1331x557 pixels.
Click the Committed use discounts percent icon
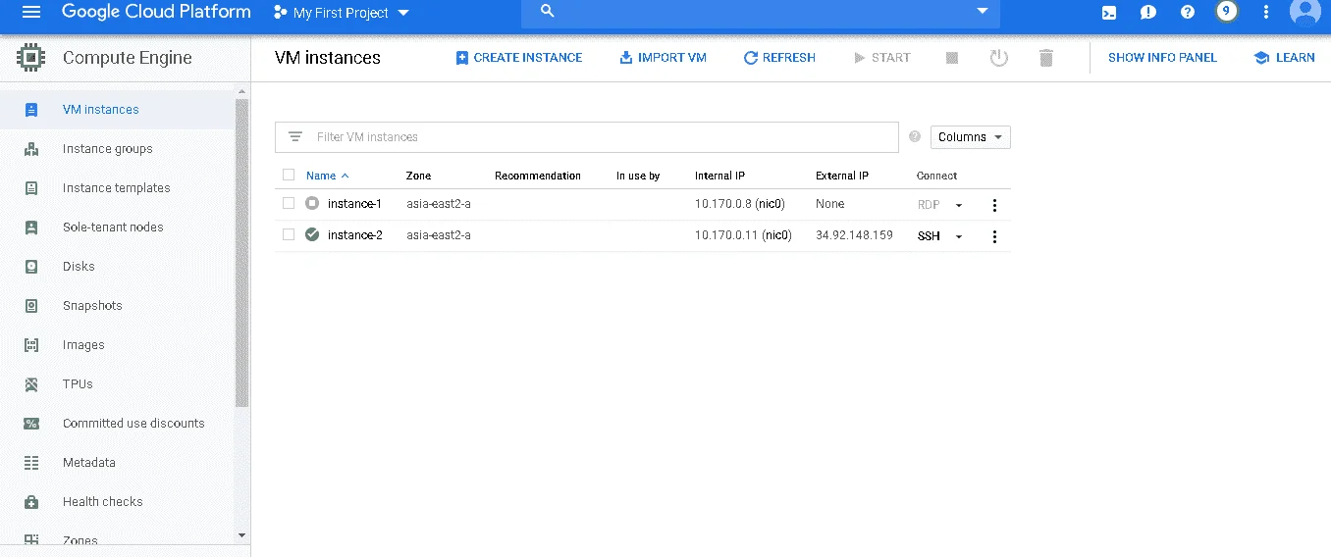click(31, 424)
